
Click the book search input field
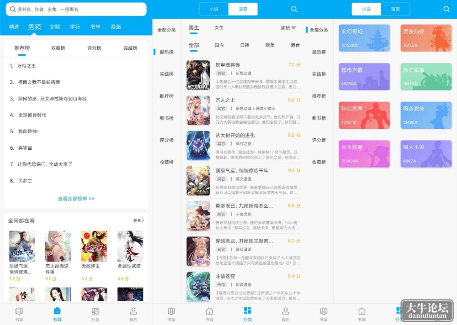(76, 9)
